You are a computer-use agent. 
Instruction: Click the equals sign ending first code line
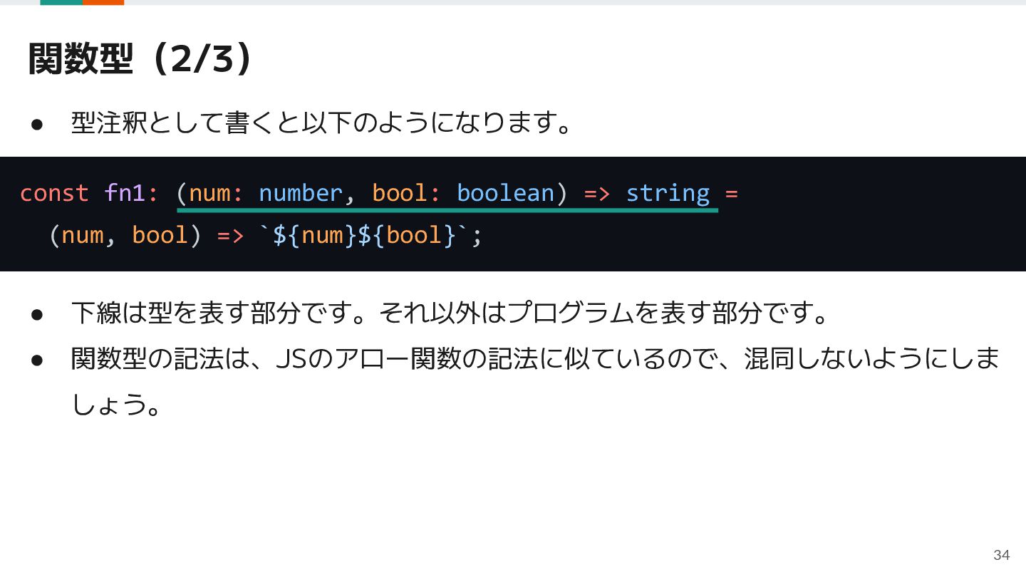pyautogui.click(x=731, y=193)
